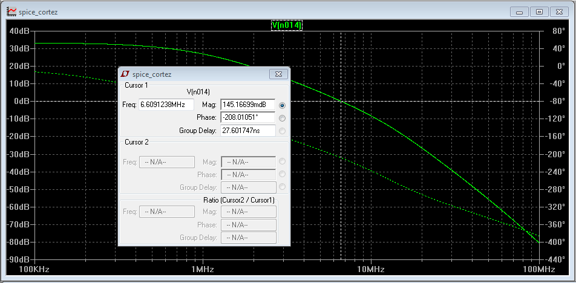Select the Cursor 1 Mag radio button

tap(282, 105)
